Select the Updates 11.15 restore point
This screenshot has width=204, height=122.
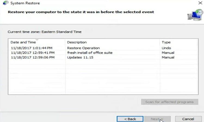tap(80, 57)
